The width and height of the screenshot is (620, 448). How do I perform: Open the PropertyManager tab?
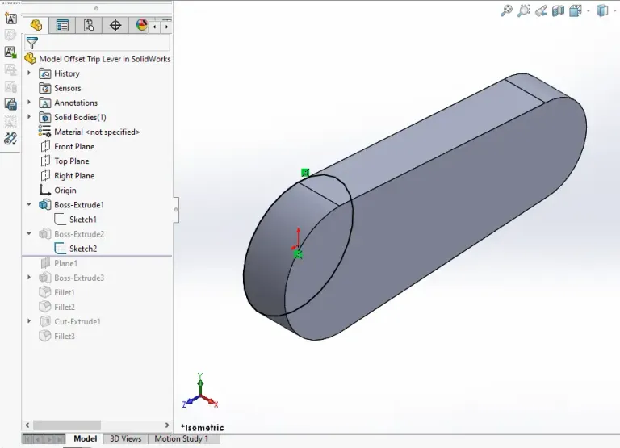[x=62, y=26]
